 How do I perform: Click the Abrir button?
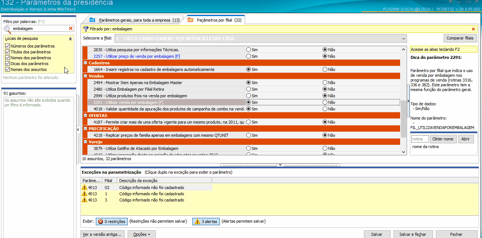[x=466, y=139]
